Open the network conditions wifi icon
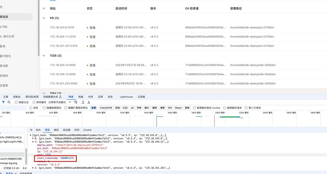The image size is (327, 174). tap(75, 102)
